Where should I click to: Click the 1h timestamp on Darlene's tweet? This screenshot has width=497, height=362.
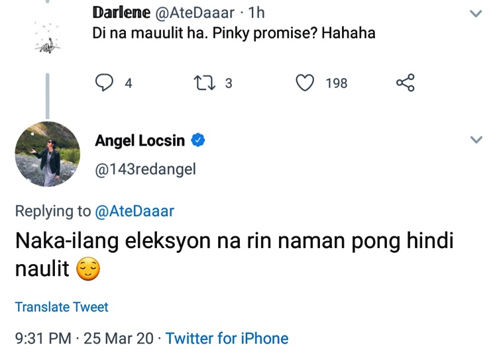(256, 13)
